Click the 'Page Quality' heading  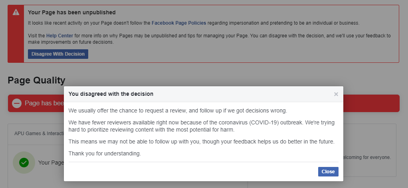coord(36,81)
